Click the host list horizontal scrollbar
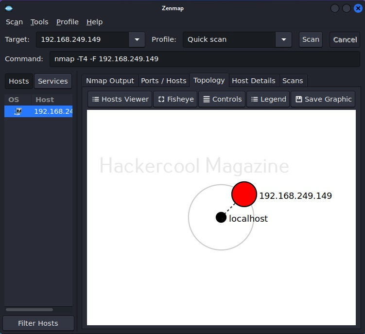365x334 pixels. (x=29, y=310)
